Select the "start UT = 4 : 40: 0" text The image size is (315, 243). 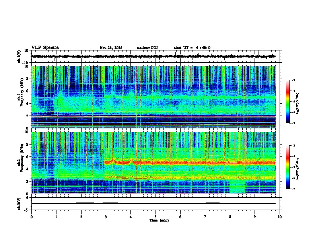pos(192,48)
